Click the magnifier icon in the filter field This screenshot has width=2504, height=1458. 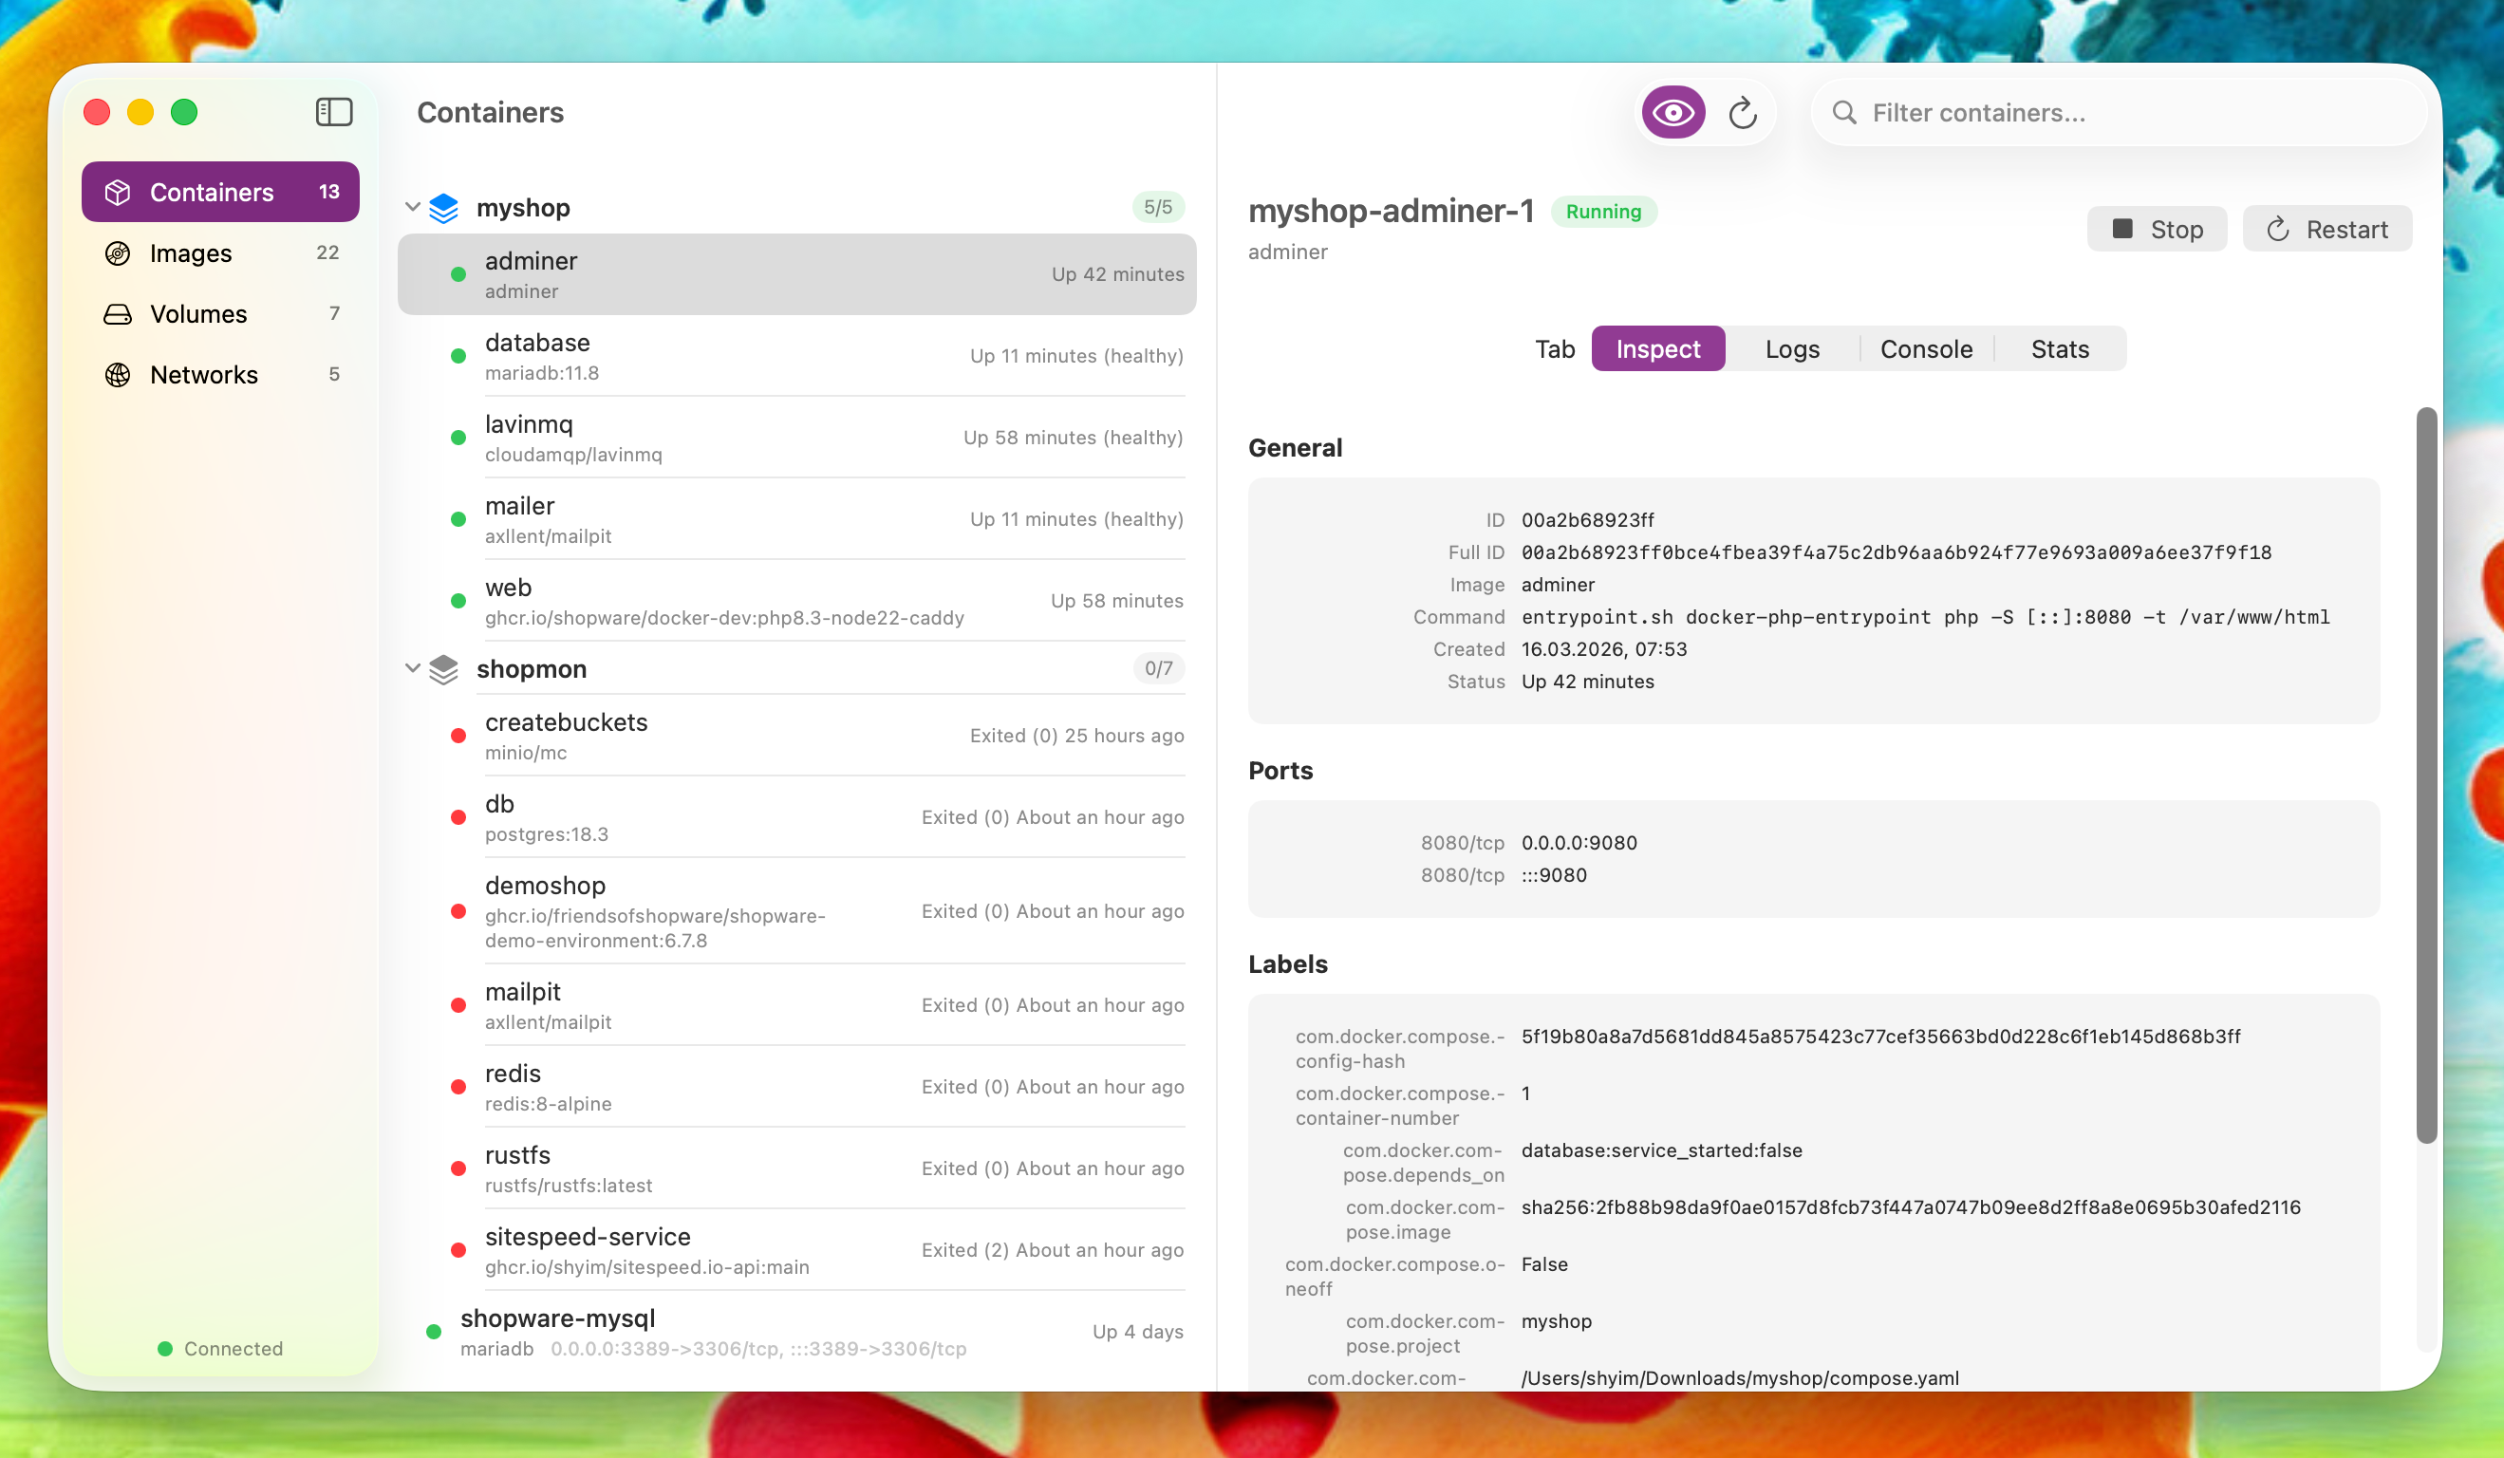[1844, 111]
